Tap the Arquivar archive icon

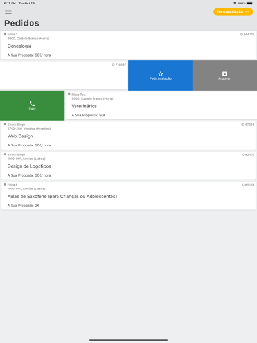point(225,74)
